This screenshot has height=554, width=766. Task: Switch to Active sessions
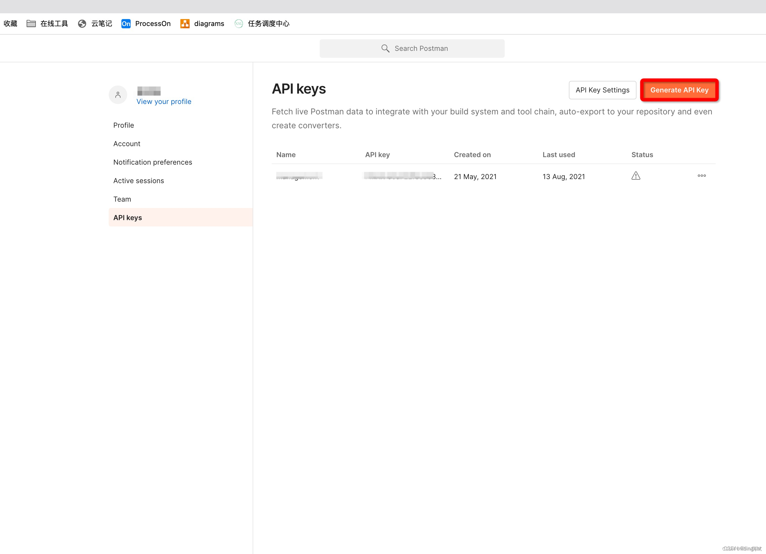click(x=138, y=181)
